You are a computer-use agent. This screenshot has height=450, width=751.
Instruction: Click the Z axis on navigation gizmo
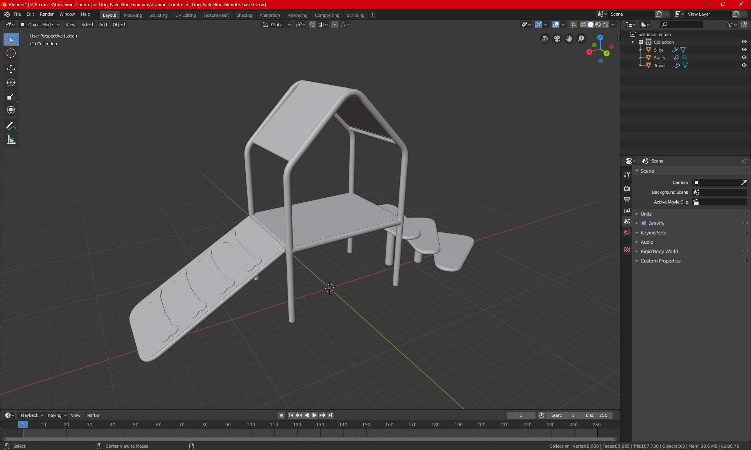click(x=600, y=37)
